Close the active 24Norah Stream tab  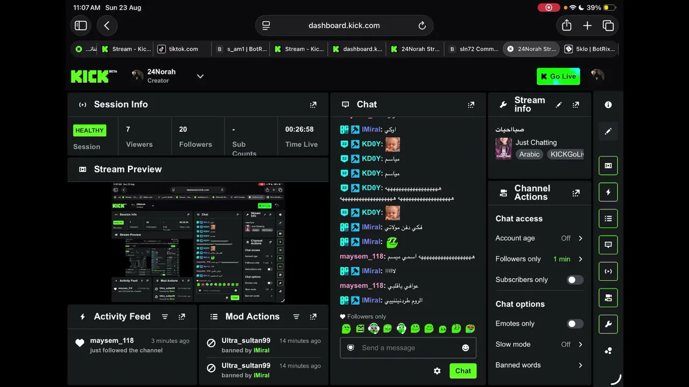tap(510, 49)
